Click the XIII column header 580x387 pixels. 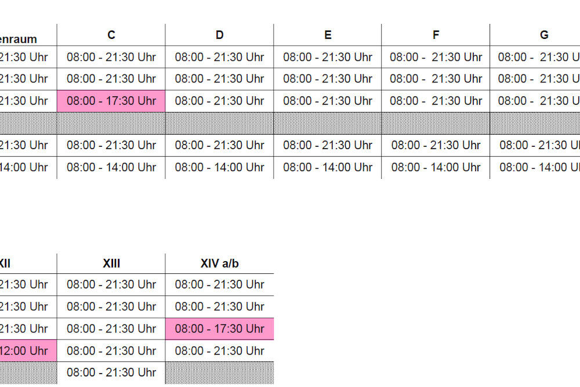[x=111, y=263]
